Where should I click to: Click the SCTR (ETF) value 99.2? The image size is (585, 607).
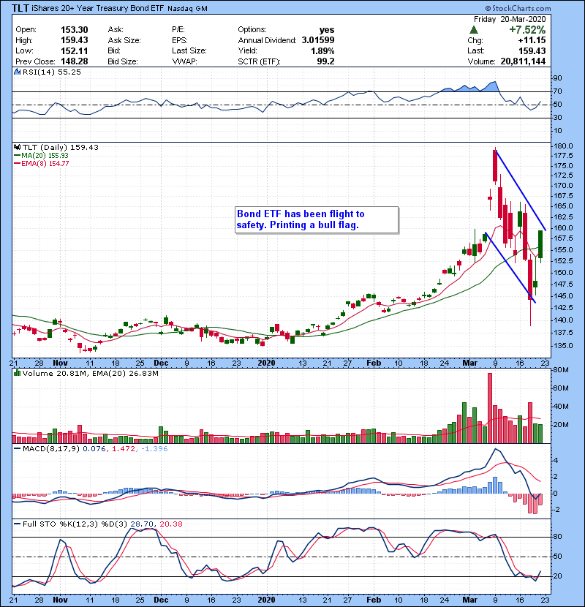pos(325,61)
